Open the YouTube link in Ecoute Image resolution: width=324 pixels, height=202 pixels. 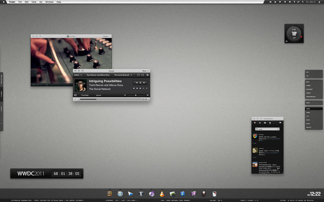click(85, 95)
